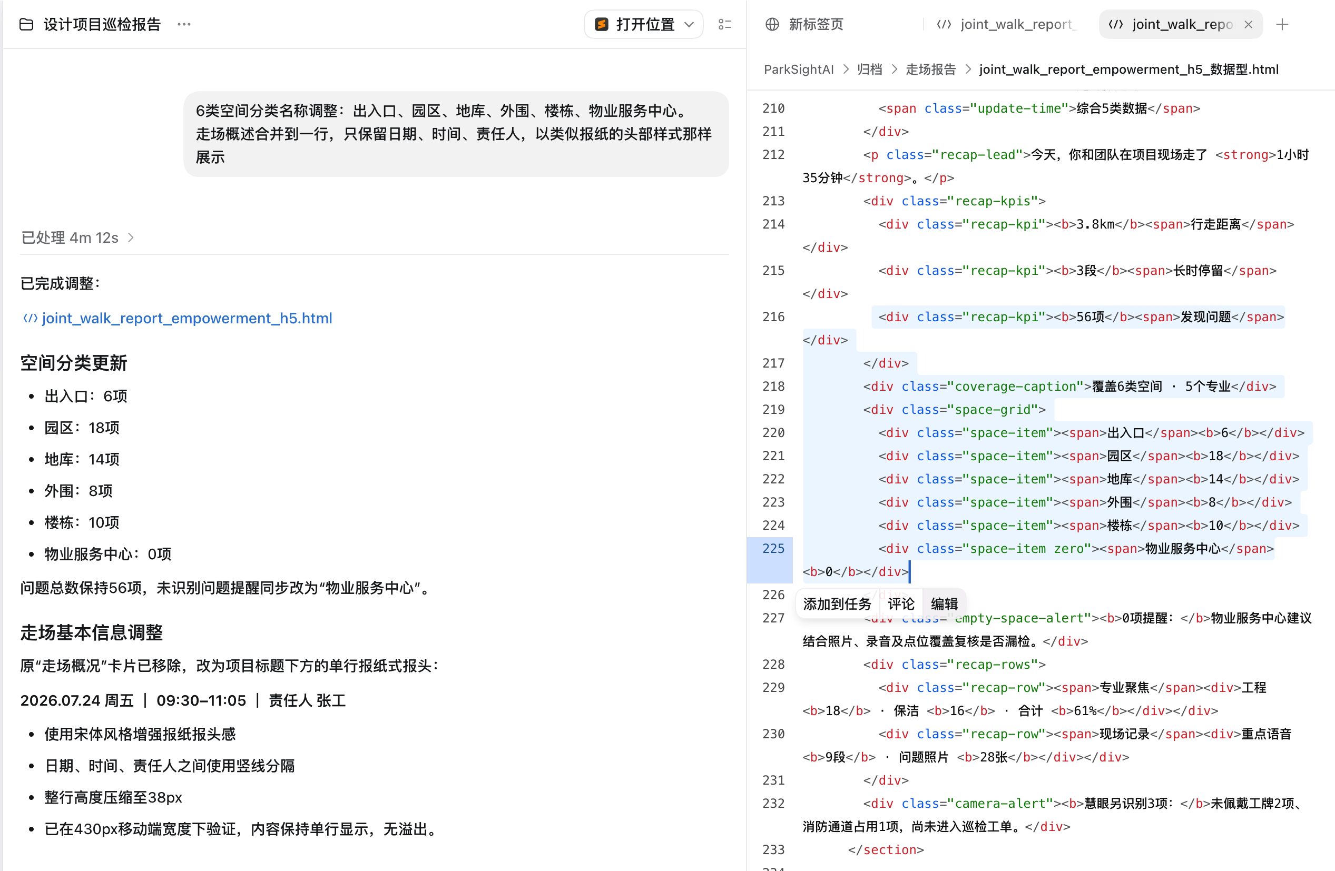The width and height of the screenshot is (1335, 871).
Task: Click the list item 物业服务中心：0项
Action: 107,553
